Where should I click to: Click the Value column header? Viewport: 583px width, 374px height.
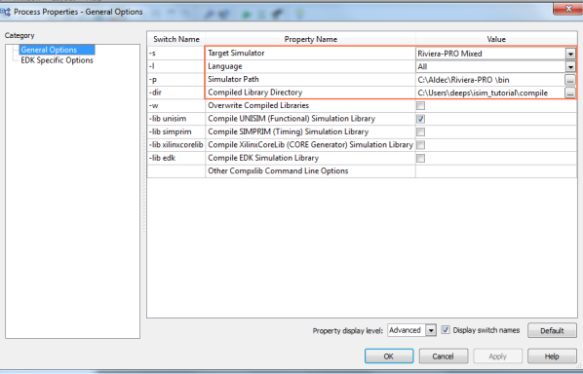[x=496, y=39]
